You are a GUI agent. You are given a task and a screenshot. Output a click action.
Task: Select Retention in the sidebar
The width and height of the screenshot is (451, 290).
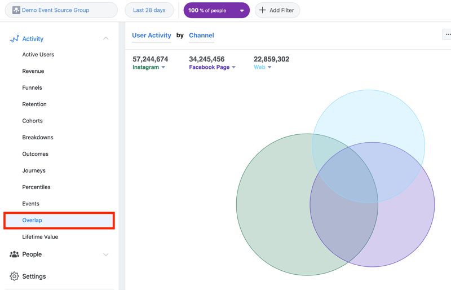tap(34, 104)
